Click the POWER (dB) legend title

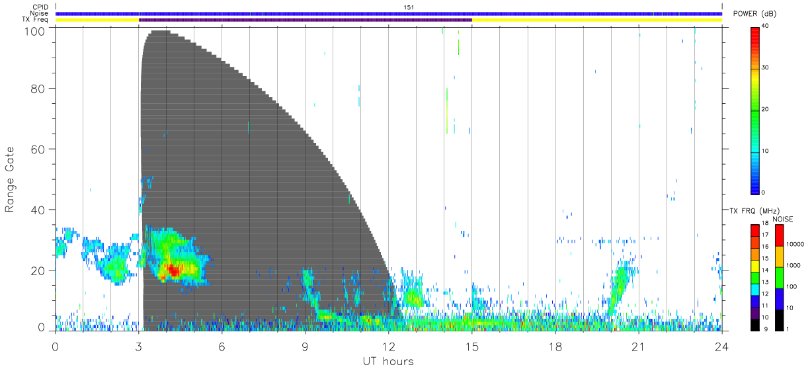pos(754,14)
